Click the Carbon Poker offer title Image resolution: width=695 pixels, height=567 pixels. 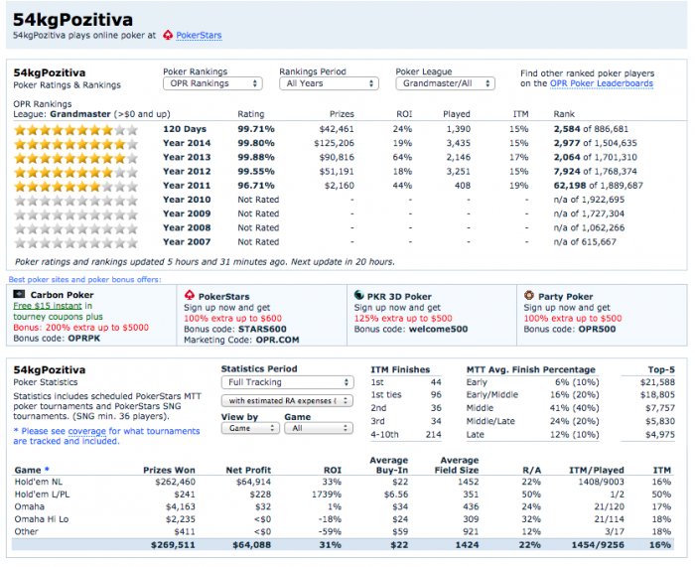click(62, 295)
